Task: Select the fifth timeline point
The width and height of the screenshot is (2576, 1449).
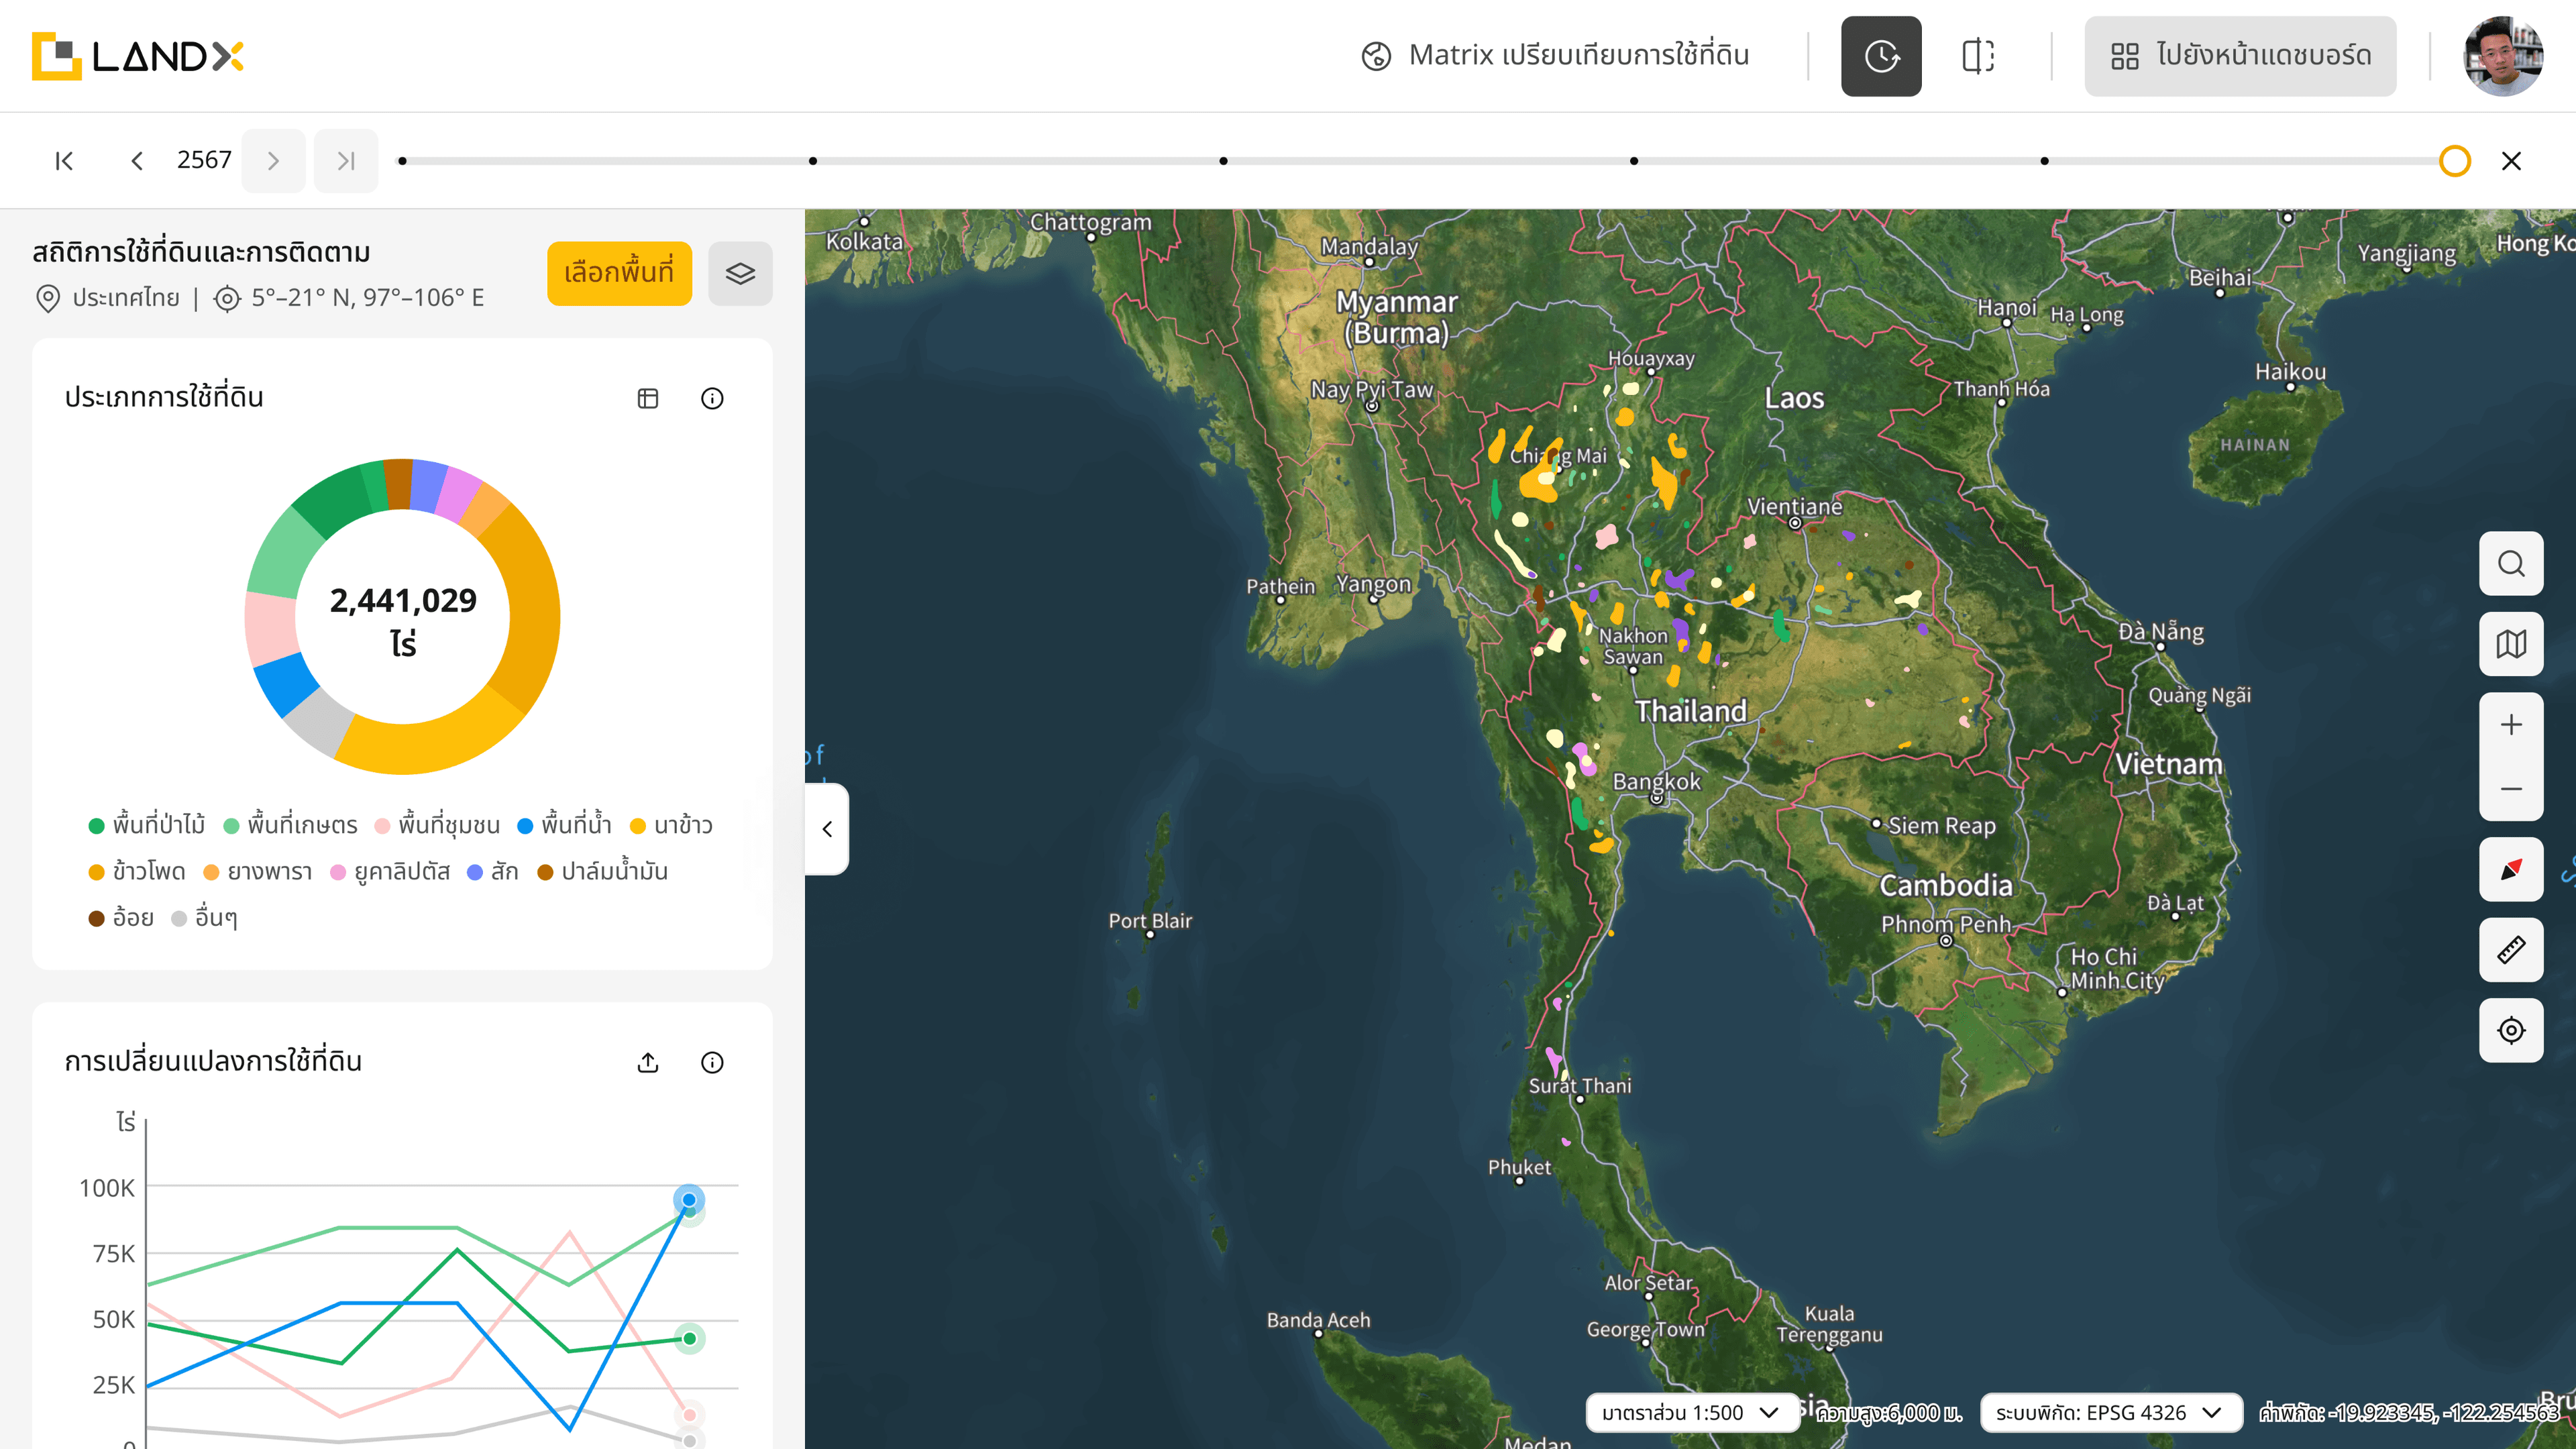Action: (2044, 161)
